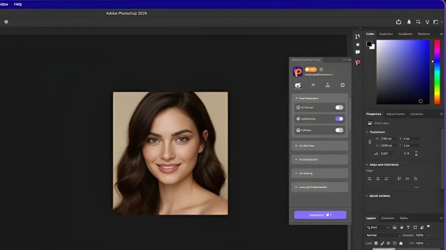Click the refresh icon beside the Pro badge

tap(321, 69)
